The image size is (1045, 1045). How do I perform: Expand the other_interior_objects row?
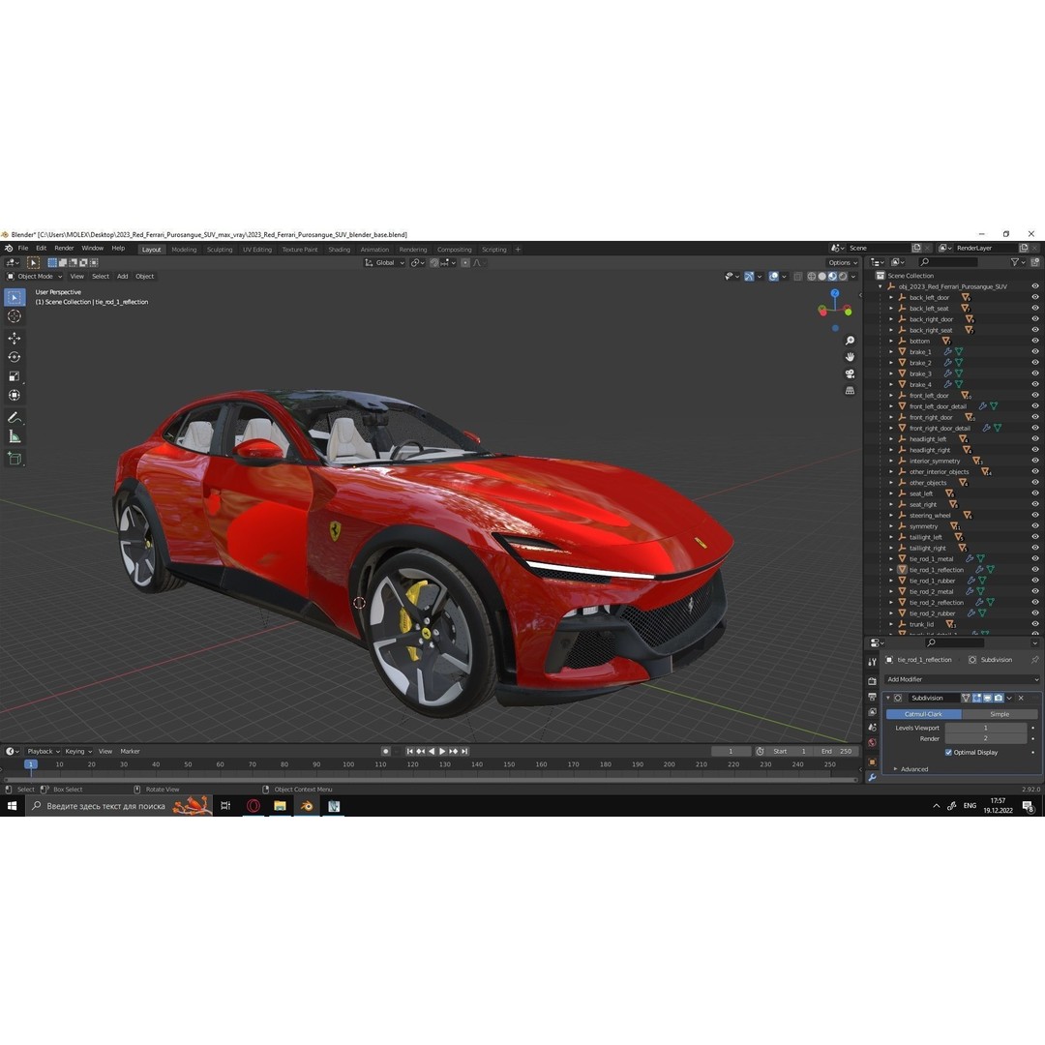[x=891, y=472]
